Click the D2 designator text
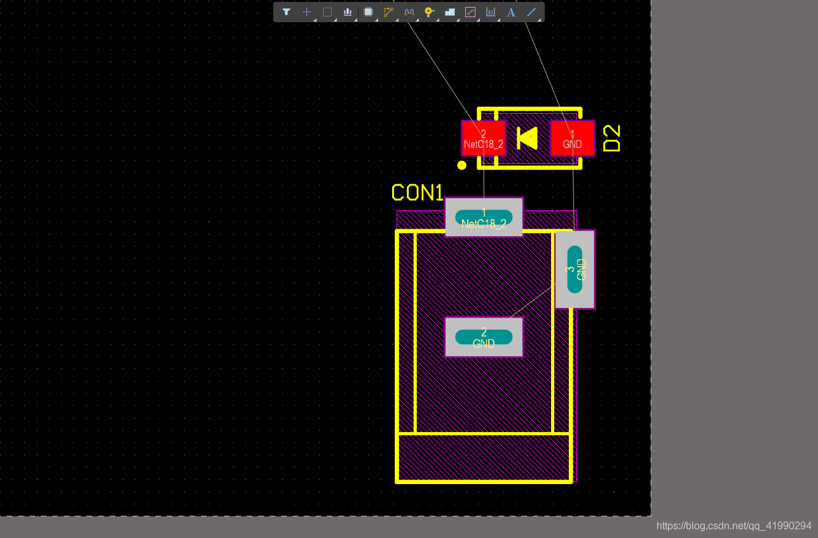This screenshot has width=818, height=538. click(x=611, y=138)
